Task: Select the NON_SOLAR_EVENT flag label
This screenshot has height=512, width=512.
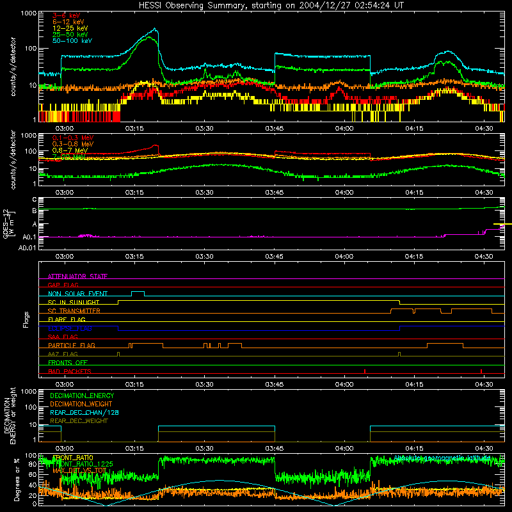Action: tap(77, 294)
